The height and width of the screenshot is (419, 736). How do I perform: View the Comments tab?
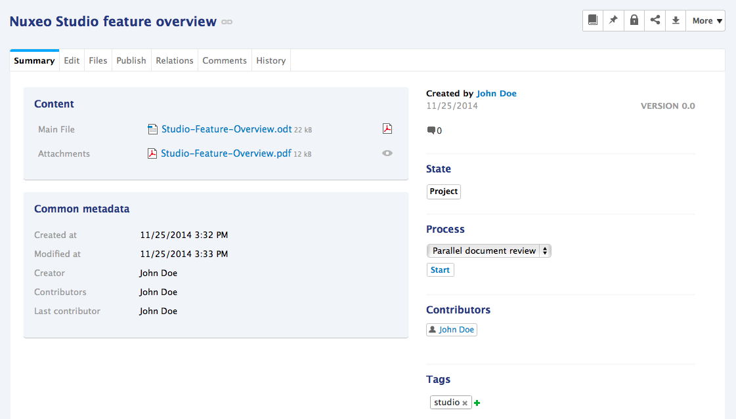[225, 60]
